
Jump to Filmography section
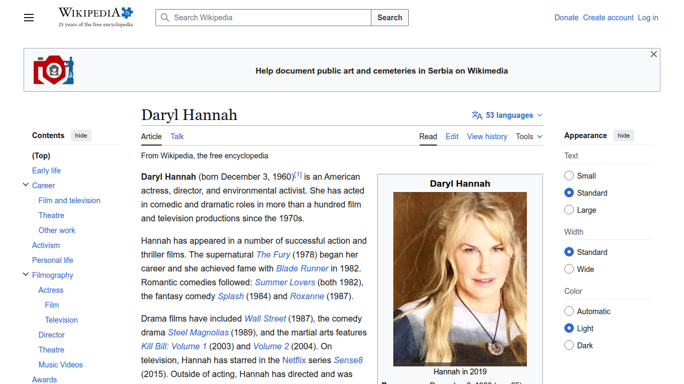coord(52,275)
